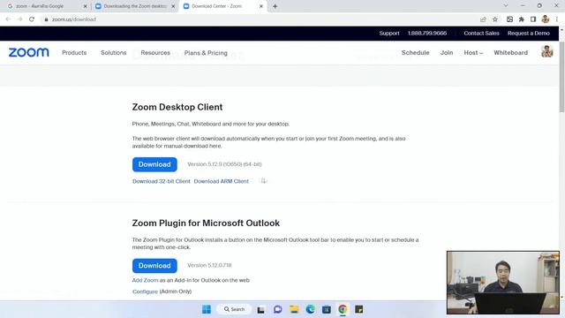Click Download 32-bit Client link
Image resolution: width=565 pixels, height=318 pixels.
pos(161,181)
